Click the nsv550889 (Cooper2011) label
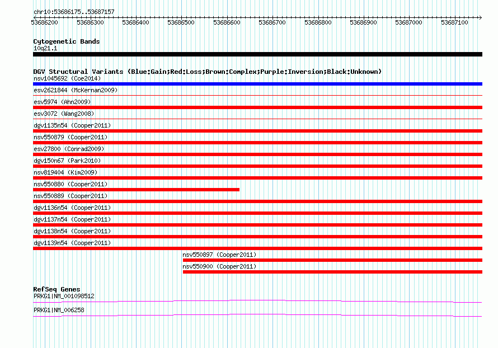498x348 pixels. [71, 196]
